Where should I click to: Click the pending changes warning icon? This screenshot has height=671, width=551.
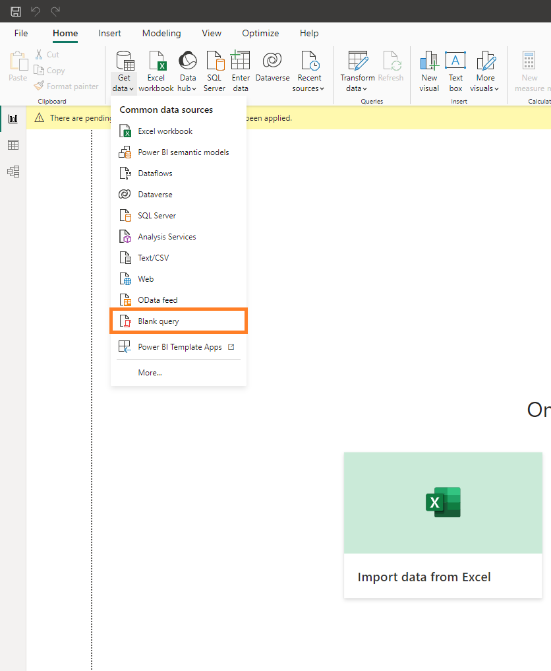pos(40,117)
